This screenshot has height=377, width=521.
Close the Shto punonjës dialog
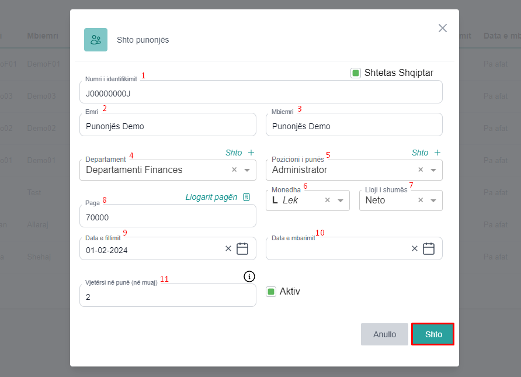point(443,28)
